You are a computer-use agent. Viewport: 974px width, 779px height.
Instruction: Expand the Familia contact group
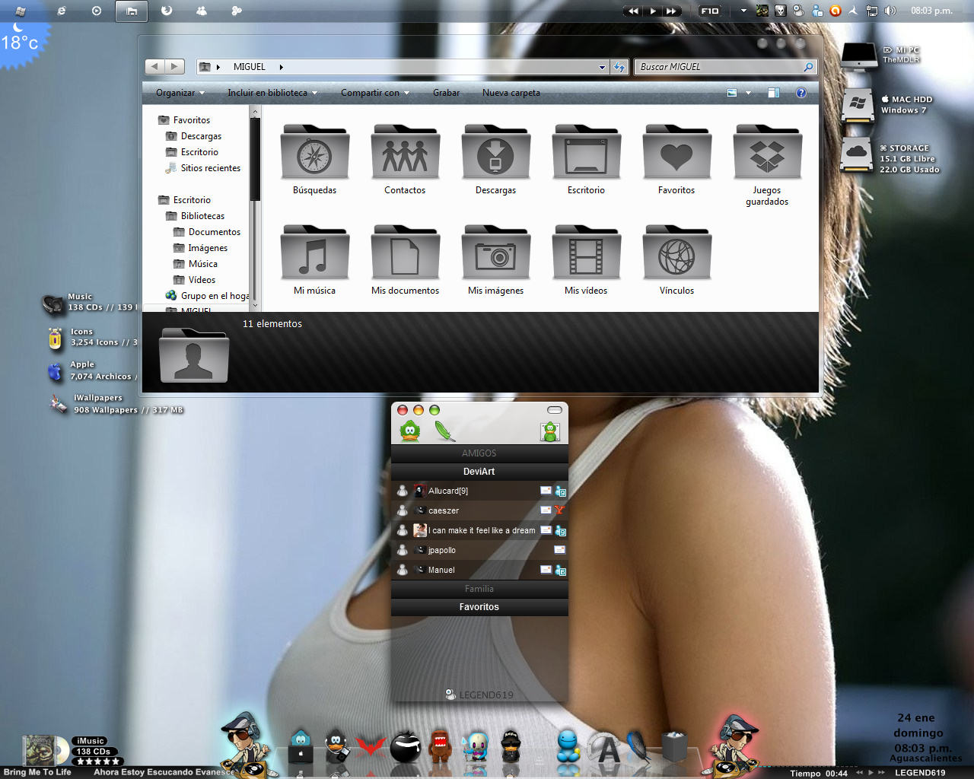coord(479,589)
